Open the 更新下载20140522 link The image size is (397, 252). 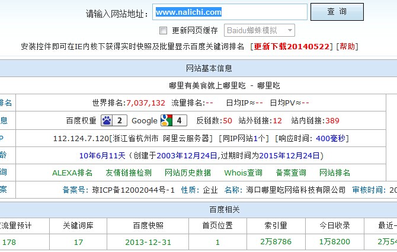(292, 47)
